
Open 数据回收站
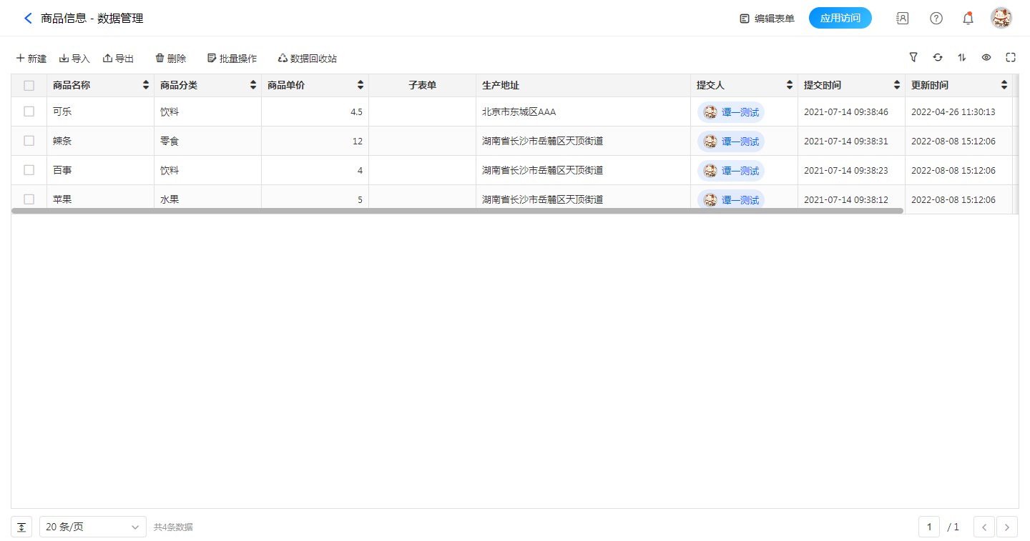pos(307,59)
